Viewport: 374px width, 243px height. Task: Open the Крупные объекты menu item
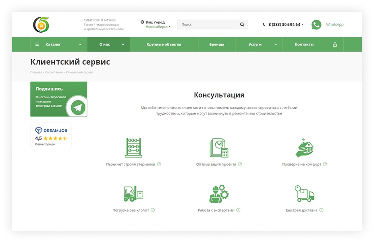pyautogui.click(x=164, y=44)
